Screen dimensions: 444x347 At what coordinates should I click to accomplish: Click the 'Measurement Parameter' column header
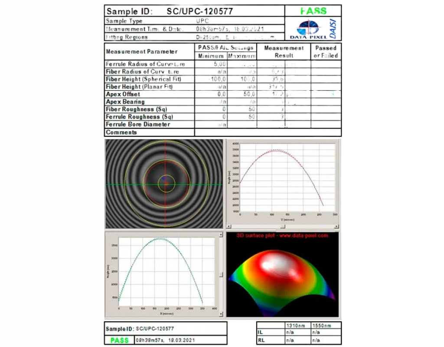(142, 52)
